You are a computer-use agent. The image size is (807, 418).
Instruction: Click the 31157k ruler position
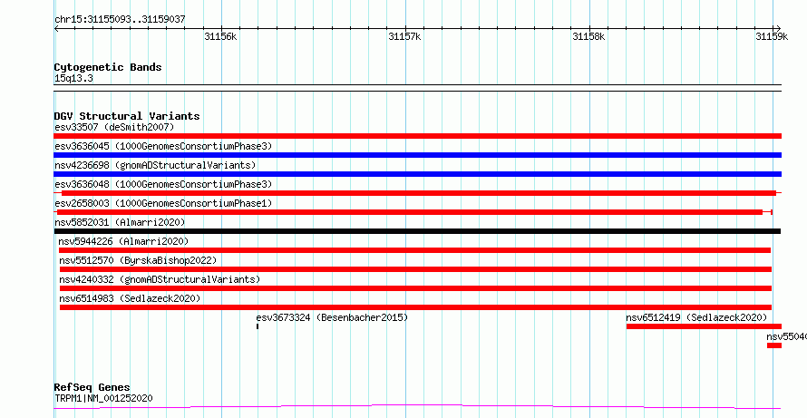404,36
